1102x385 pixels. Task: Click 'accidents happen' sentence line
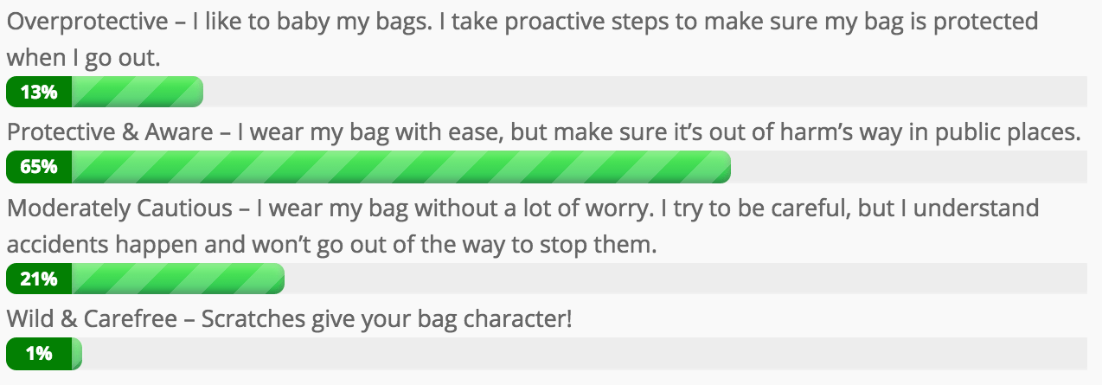(332, 244)
